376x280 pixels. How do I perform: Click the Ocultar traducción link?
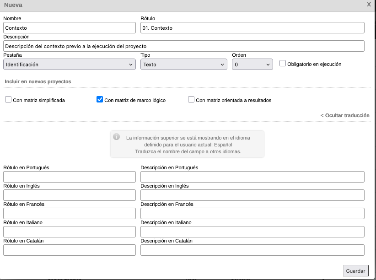(344, 115)
